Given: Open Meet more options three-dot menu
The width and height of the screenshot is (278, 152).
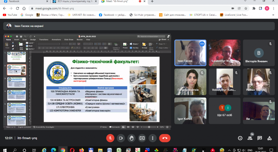Looking at the screenshot, I should tap(153, 138).
